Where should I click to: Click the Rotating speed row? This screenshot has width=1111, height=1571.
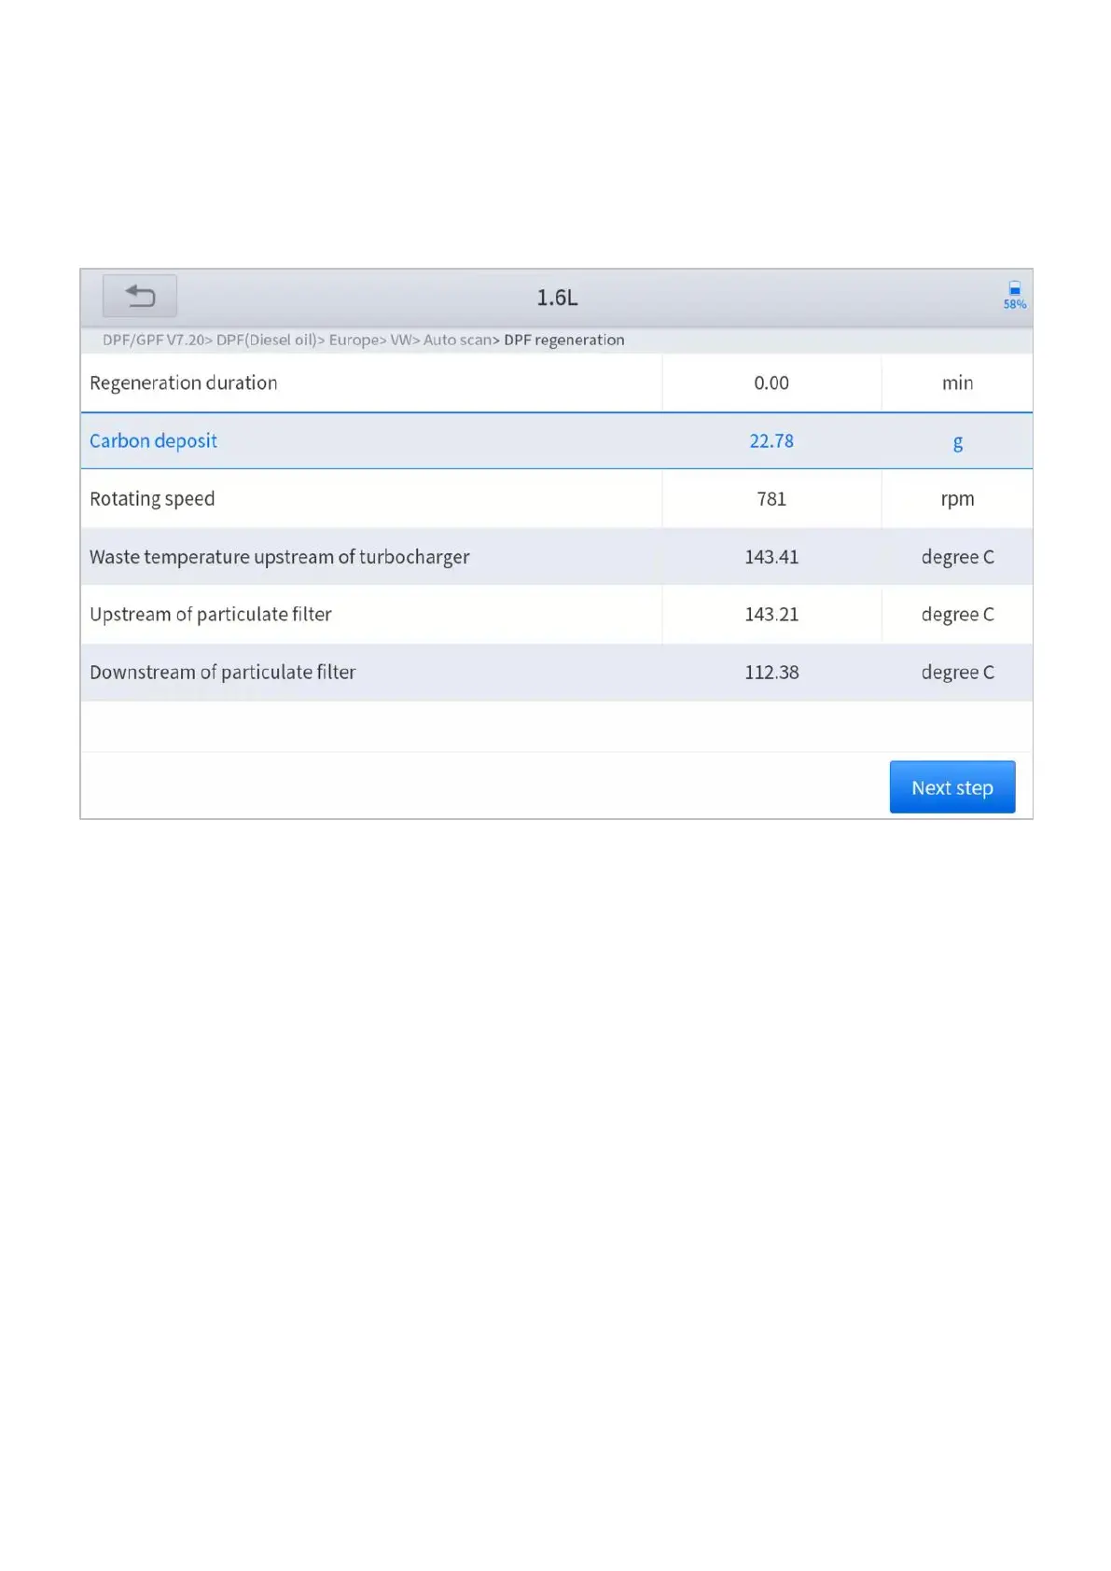tap(152, 498)
